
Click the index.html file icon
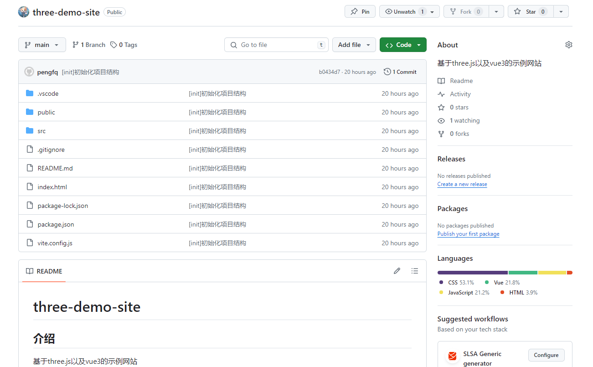30,187
